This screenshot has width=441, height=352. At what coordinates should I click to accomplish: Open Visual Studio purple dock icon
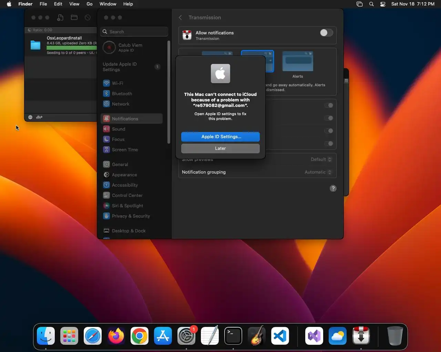click(314, 336)
